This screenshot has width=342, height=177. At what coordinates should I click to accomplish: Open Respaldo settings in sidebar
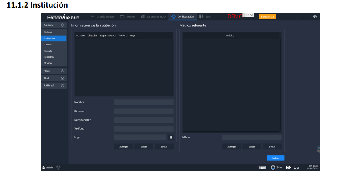tap(54, 57)
